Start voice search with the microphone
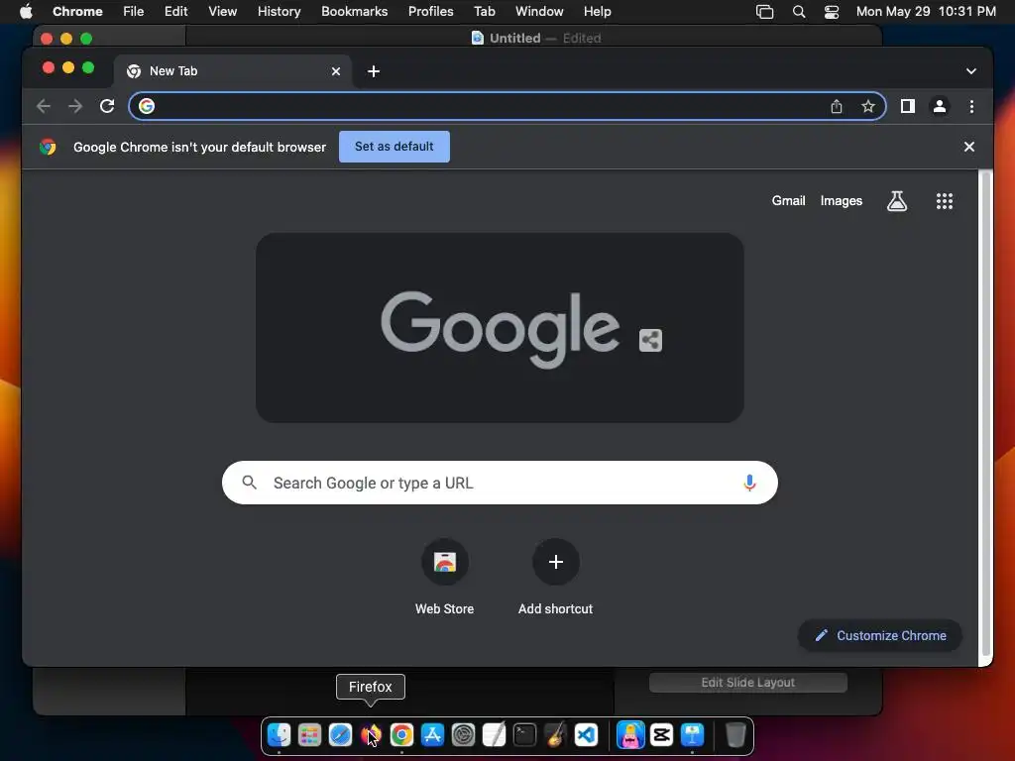The image size is (1015, 761). click(749, 483)
